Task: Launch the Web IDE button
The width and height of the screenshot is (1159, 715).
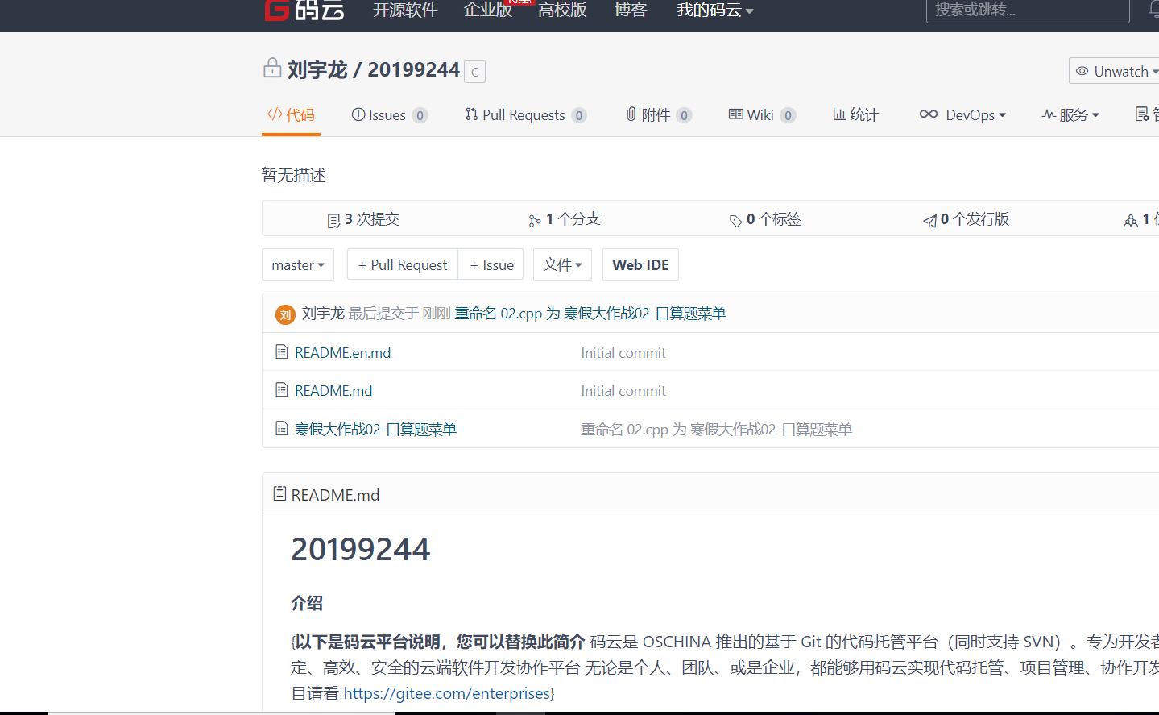Action: coord(640,264)
